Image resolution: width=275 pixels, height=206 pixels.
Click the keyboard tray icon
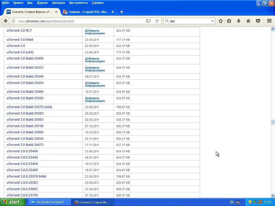(x=238, y=202)
